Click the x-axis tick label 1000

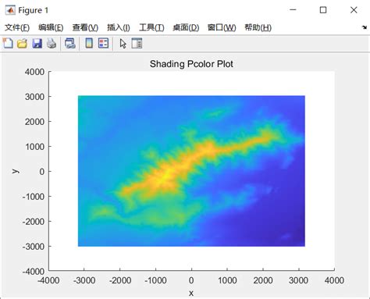pyautogui.click(x=227, y=280)
